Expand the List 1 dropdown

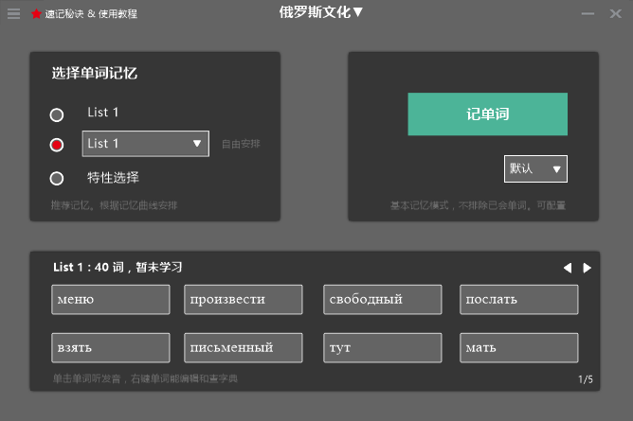pos(145,144)
